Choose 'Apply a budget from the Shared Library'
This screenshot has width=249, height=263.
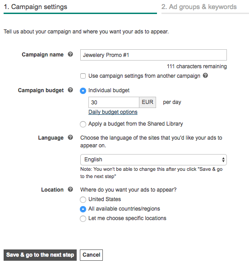point(83,124)
